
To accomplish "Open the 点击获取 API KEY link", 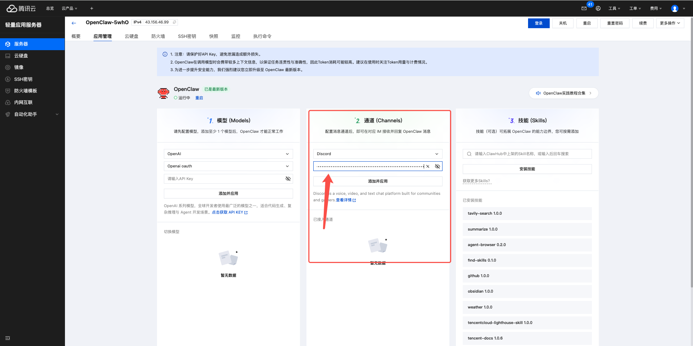I will coord(230,213).
